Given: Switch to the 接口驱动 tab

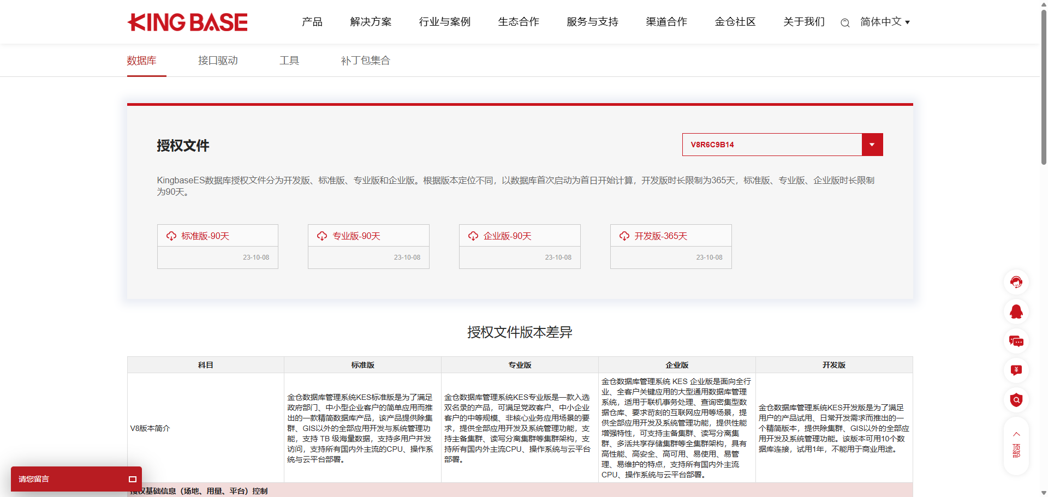Looking at the screenshot, I should point(218,61).
